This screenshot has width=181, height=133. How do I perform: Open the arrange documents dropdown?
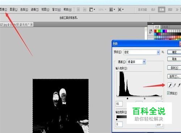pos(112,9)
